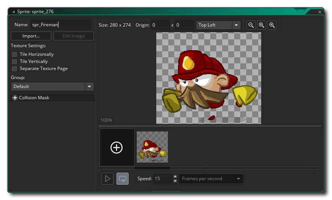Expand the Collision Mask section
Screen dimensions: 332x200
click(x=15, y=98)
